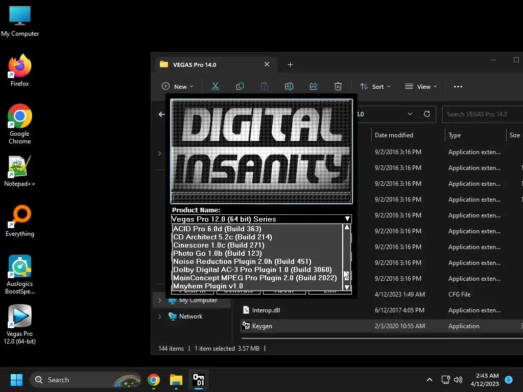Click the Delete trash icon in Explorer

coord(338,87)
